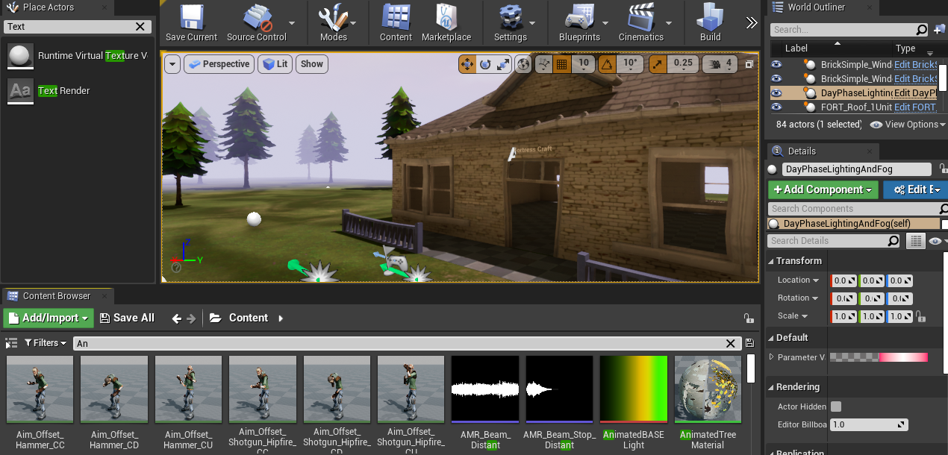Open Edit FORT link in outliner
Viewport: 948px width, 455px height.
click(x=915, y=107)
